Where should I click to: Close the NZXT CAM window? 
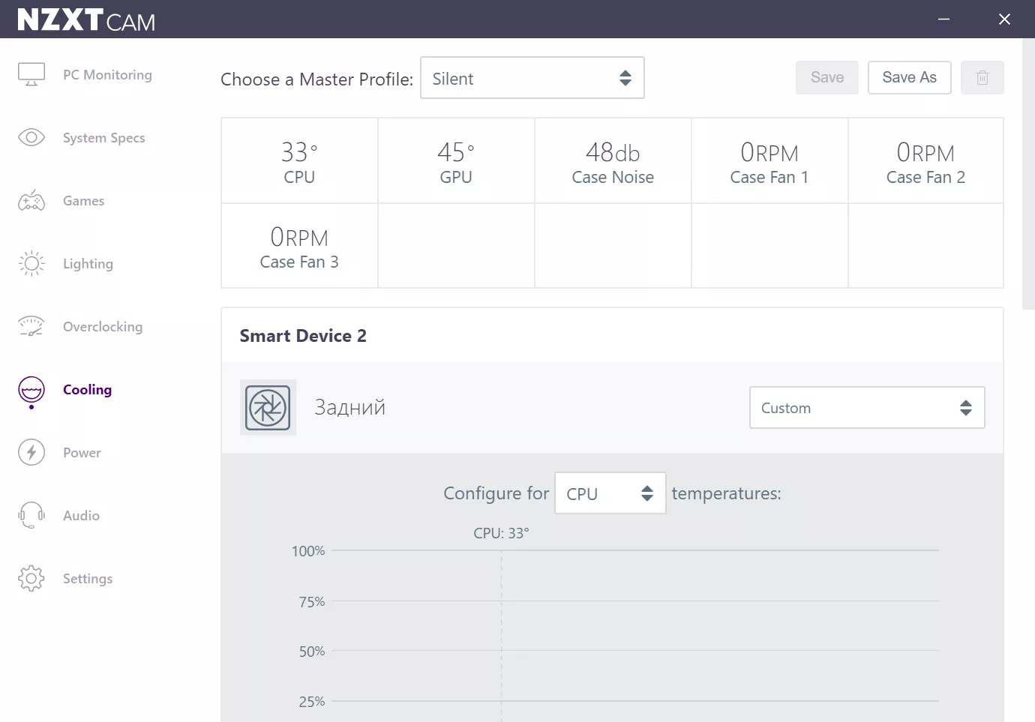pyautogui.click(x=1005, y=19)
